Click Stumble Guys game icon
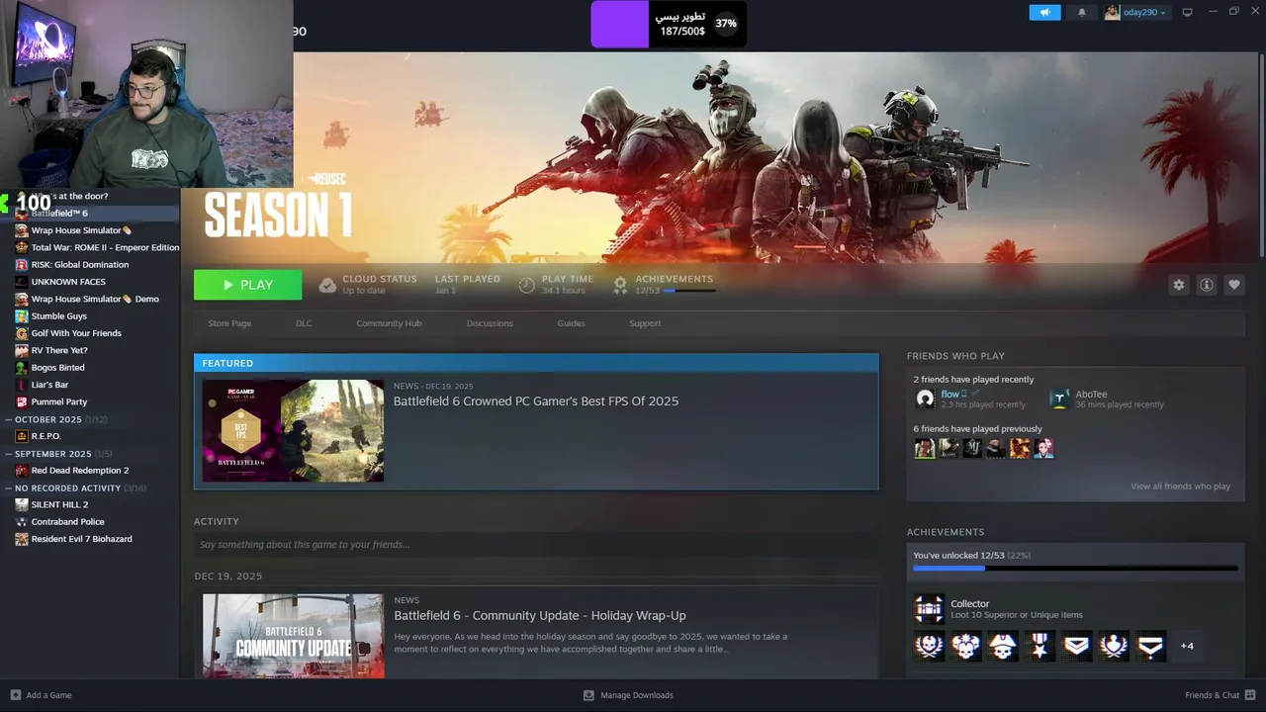This screenshot has height=712, width=1266. 22,316
